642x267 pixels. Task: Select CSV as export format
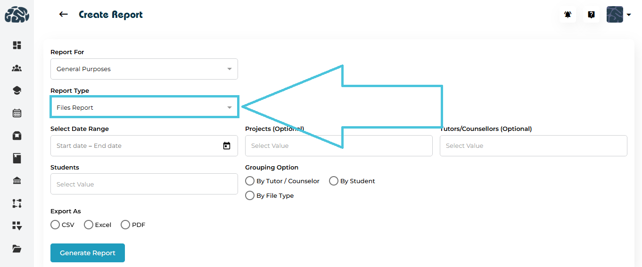tap(55, 225)
